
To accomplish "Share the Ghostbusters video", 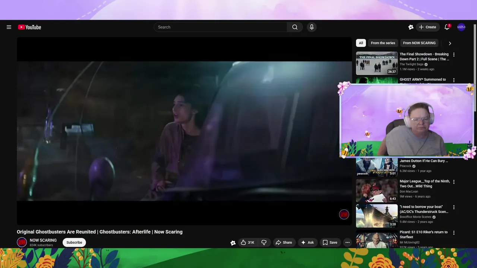I will pyautogui.click(x=284, y=242).
